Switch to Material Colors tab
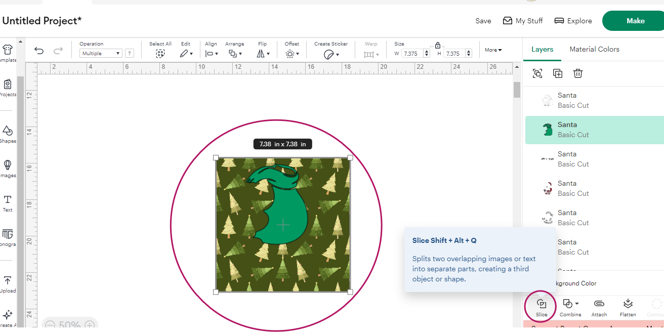 (594, 49)
